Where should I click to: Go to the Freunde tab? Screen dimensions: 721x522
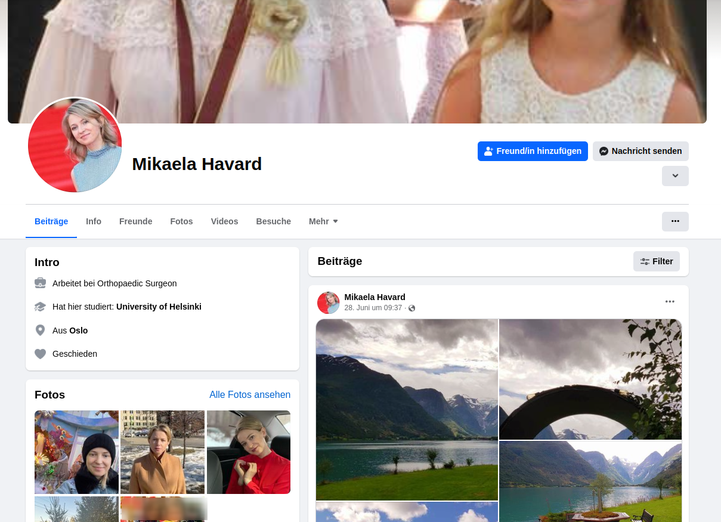136,221
